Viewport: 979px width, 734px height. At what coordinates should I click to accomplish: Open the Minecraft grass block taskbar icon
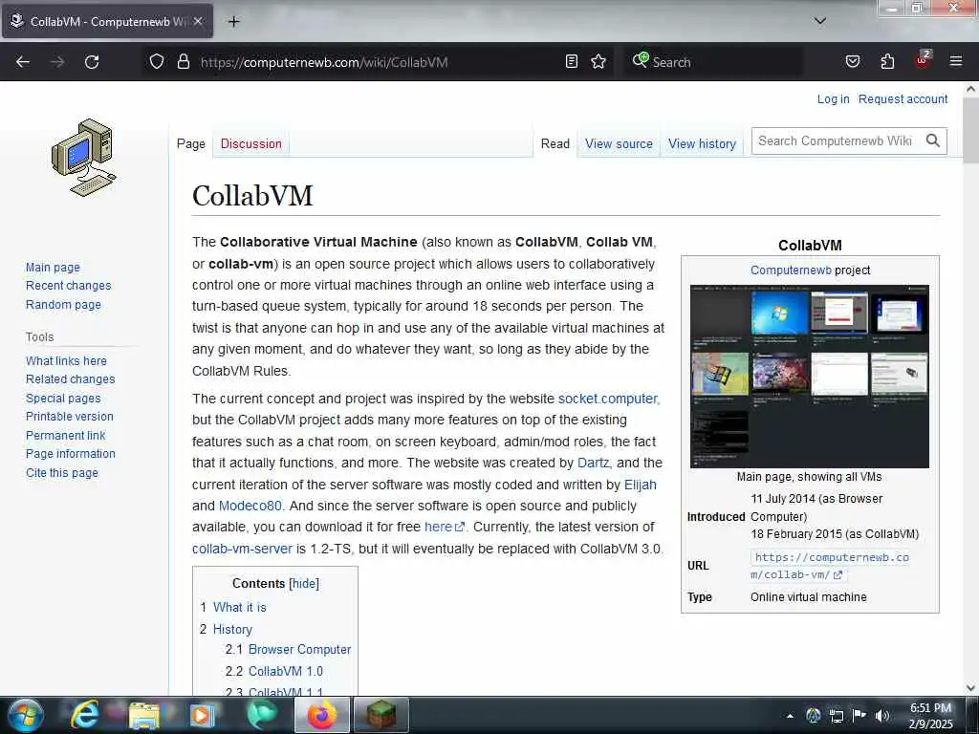[381, 715]
